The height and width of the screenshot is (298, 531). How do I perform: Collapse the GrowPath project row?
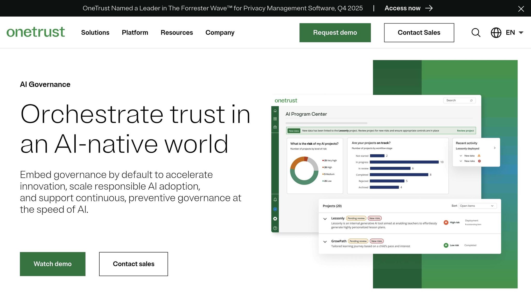click(x=325, y=241)
